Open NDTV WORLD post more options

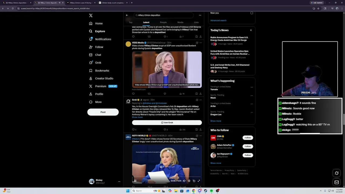[201, 136]
